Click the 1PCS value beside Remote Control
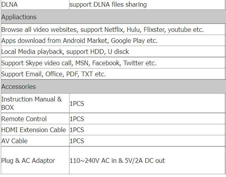Image resolution: width=226 pixels, height=177 pixels. [77, 119]
